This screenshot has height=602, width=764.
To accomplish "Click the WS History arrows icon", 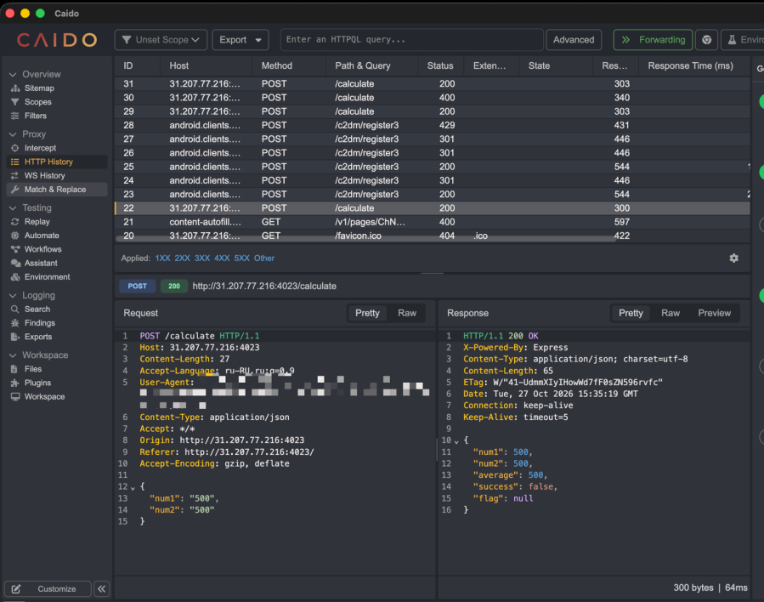I will [15, 175].
